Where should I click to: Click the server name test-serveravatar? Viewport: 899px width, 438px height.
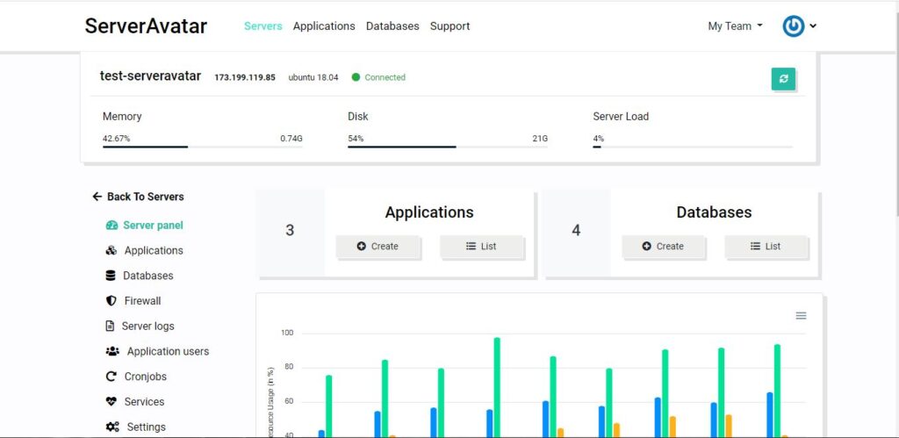click(150, 75)
